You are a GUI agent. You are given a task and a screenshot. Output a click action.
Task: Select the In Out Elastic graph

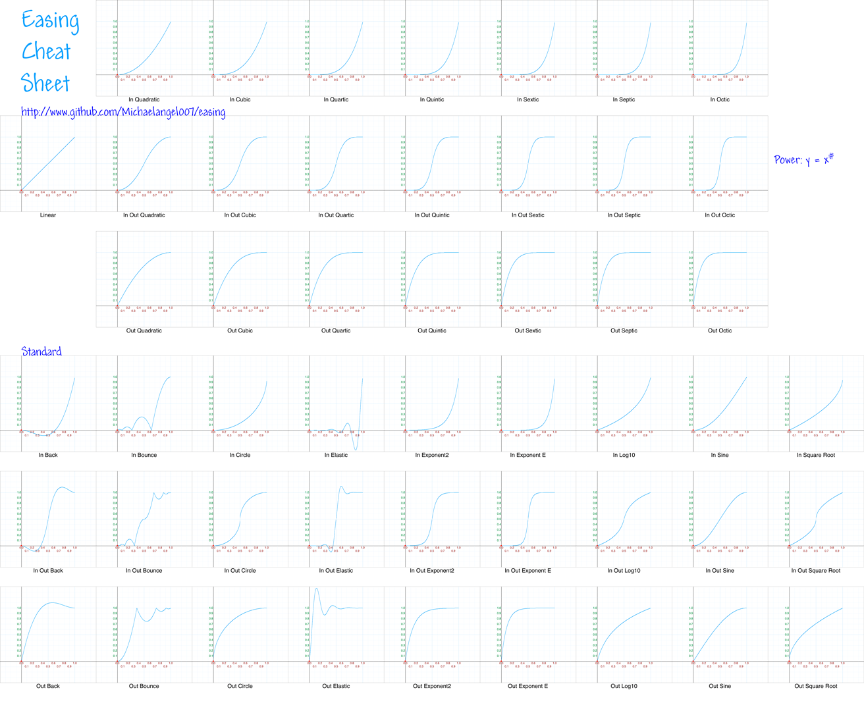coord(336,519)
